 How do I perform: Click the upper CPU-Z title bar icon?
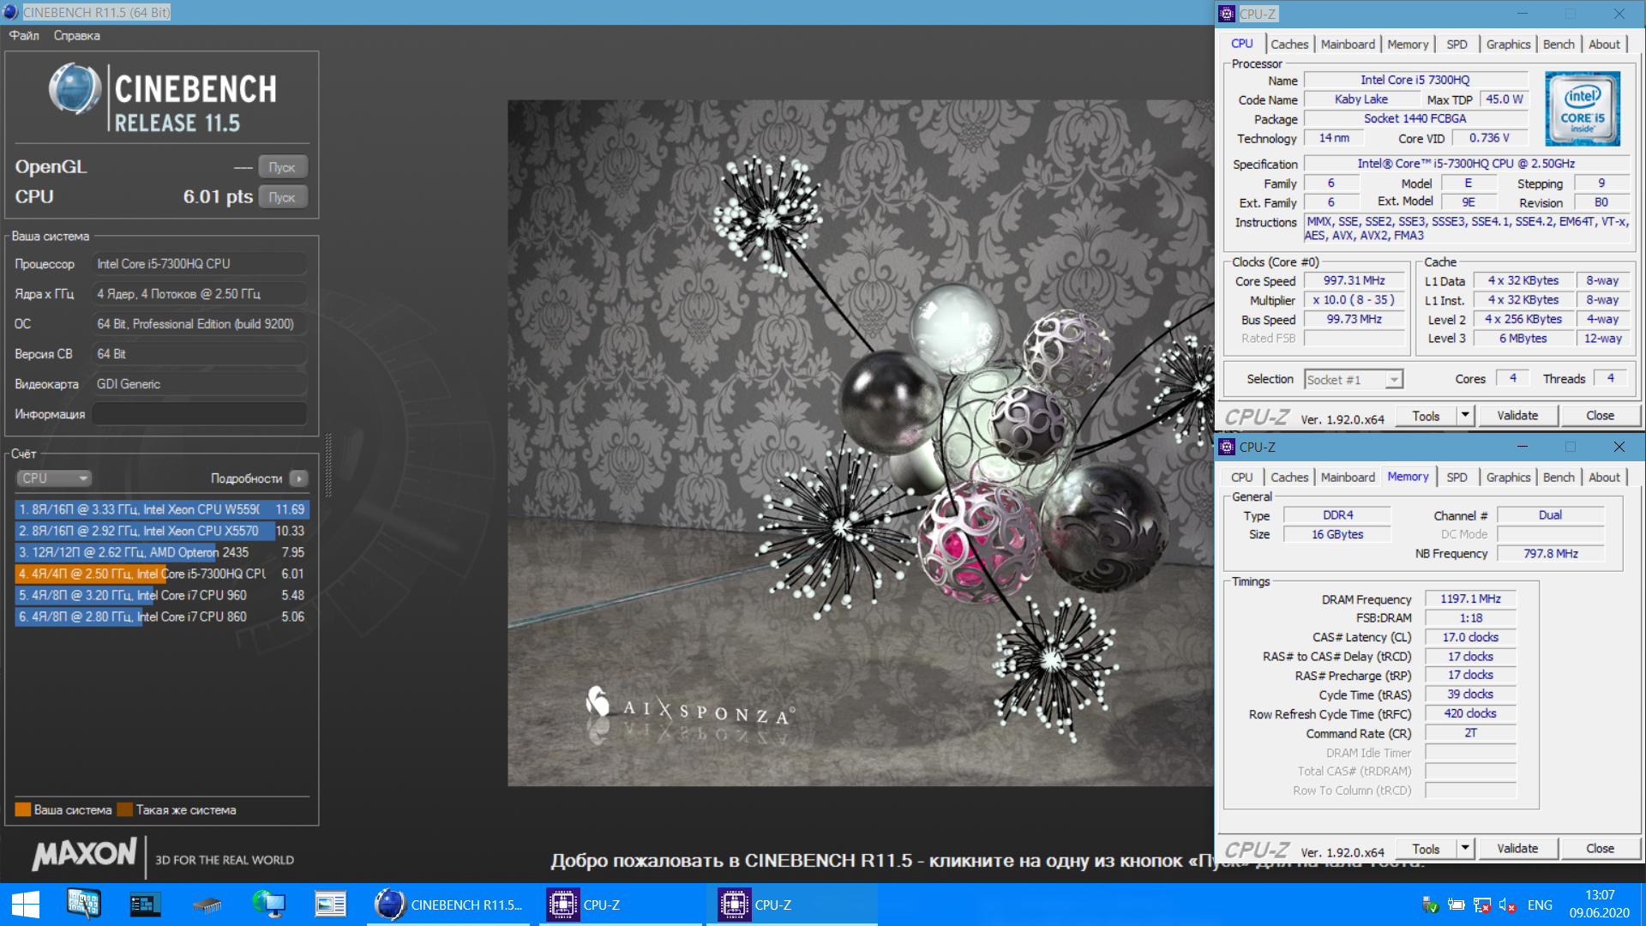pyautogui.click(x=1227, y=14)
